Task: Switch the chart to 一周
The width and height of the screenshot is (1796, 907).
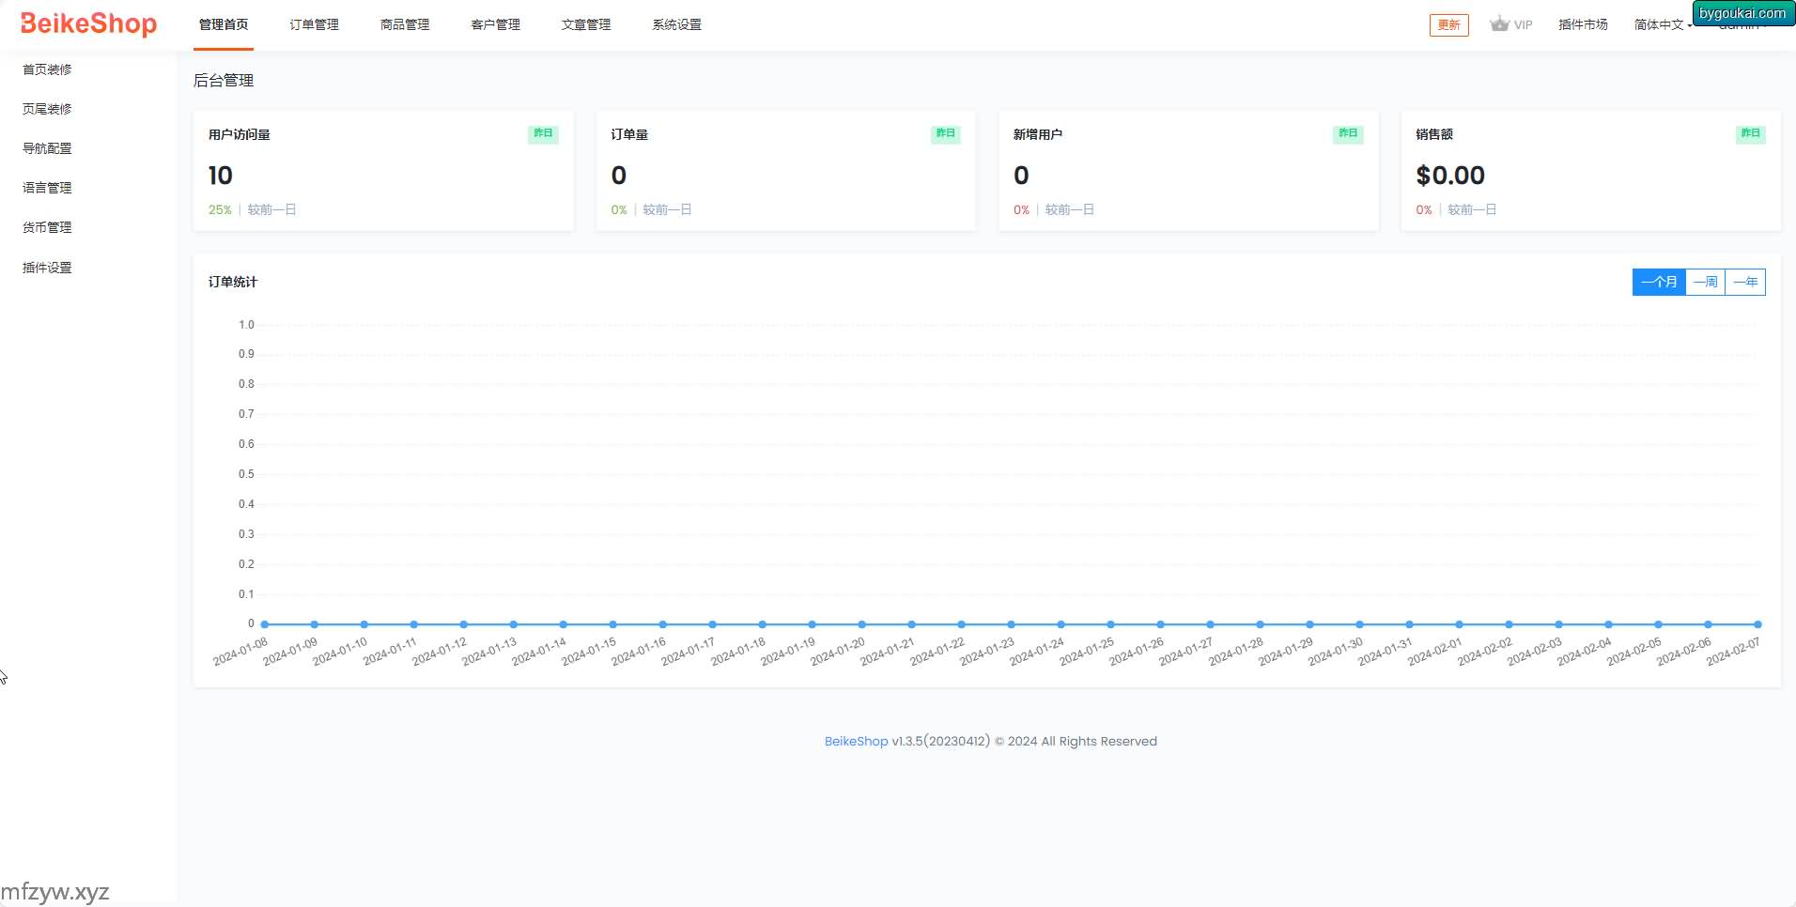Action: 1705,282
